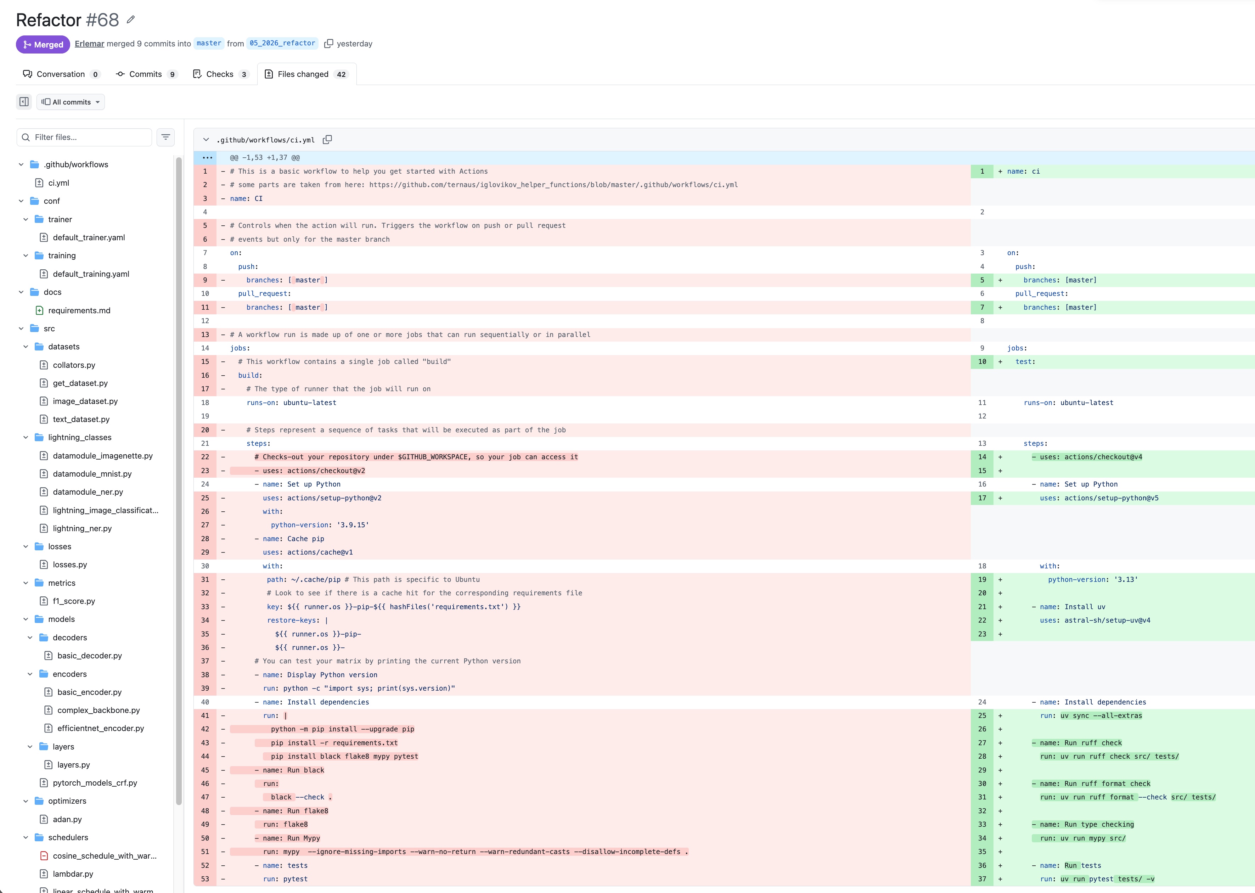Open pytorch_models_crf.py in the file tree
The image size is (1255, 893).
(x=95, y=783)
